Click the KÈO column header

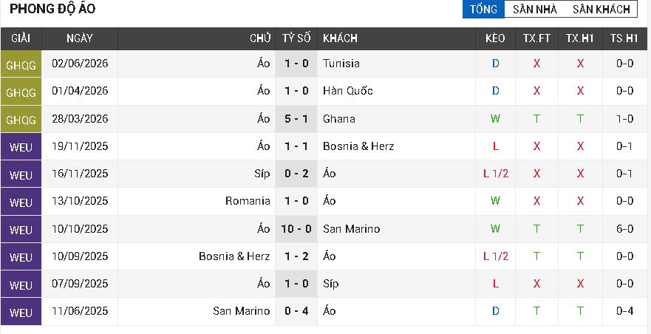pos(495,38)
